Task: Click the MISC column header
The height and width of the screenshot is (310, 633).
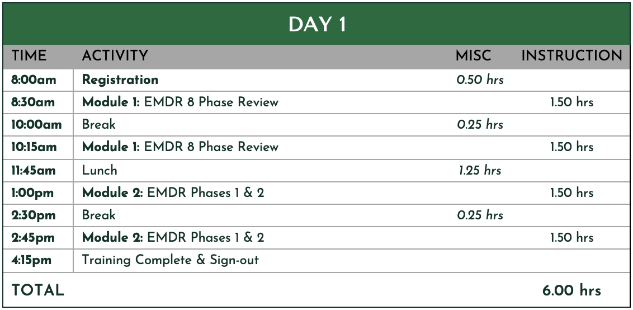Action: (x=473, y=56)
